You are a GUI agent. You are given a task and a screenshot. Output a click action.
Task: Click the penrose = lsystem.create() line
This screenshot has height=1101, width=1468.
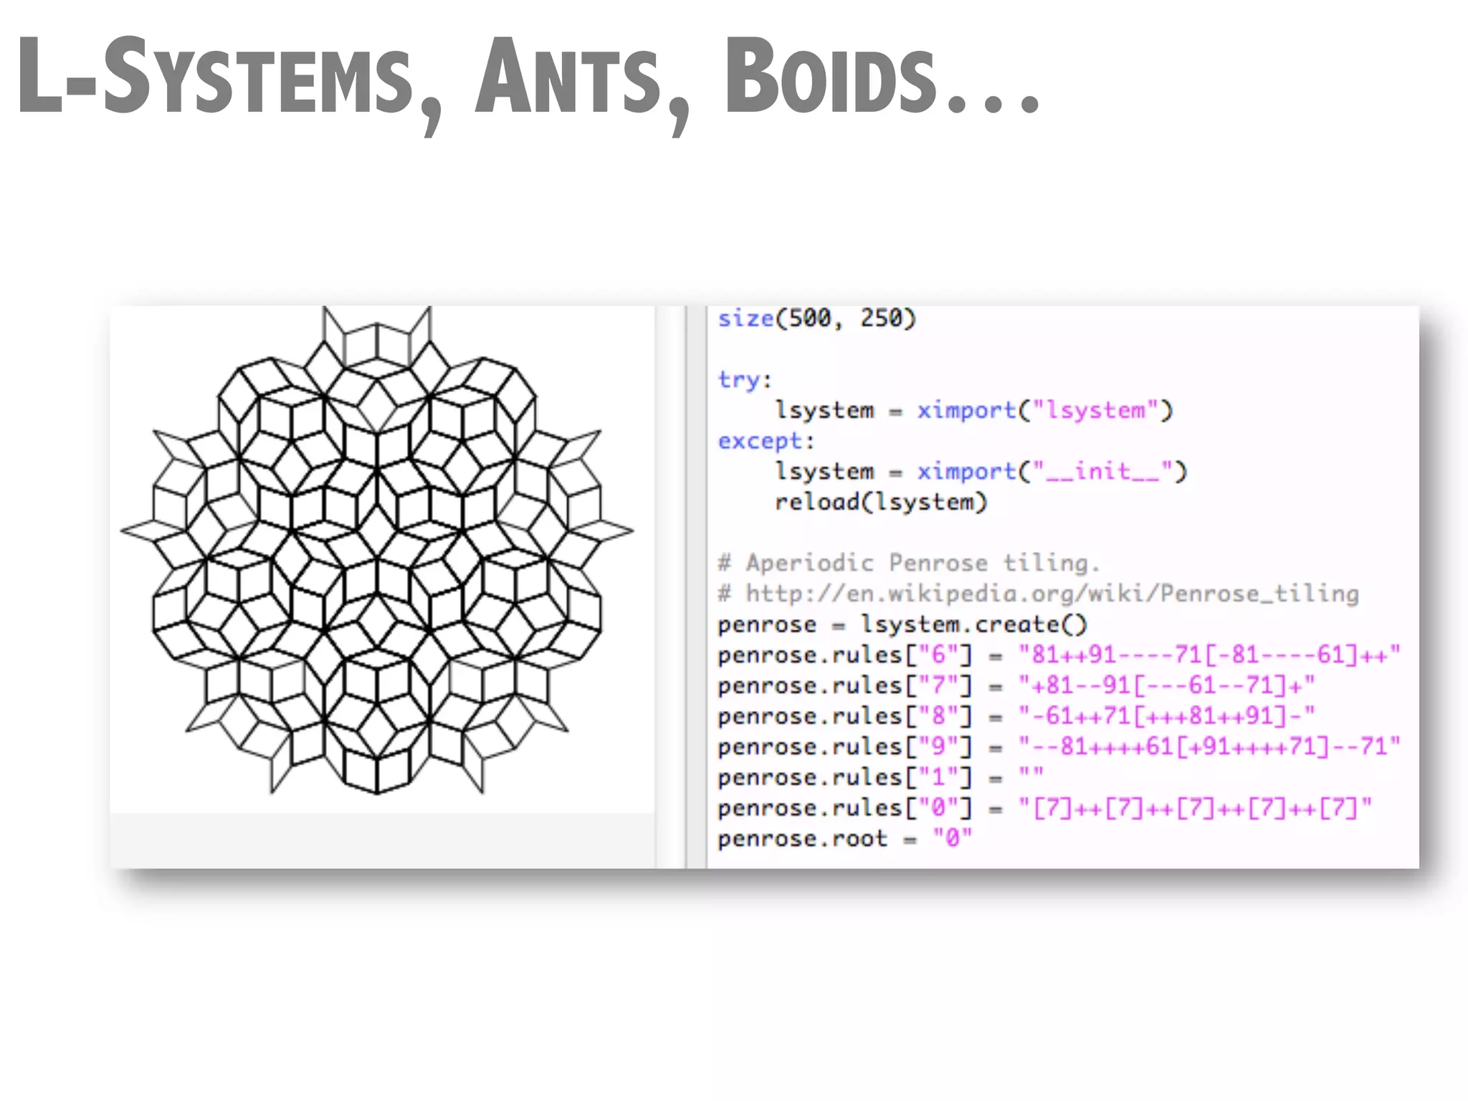902,624
